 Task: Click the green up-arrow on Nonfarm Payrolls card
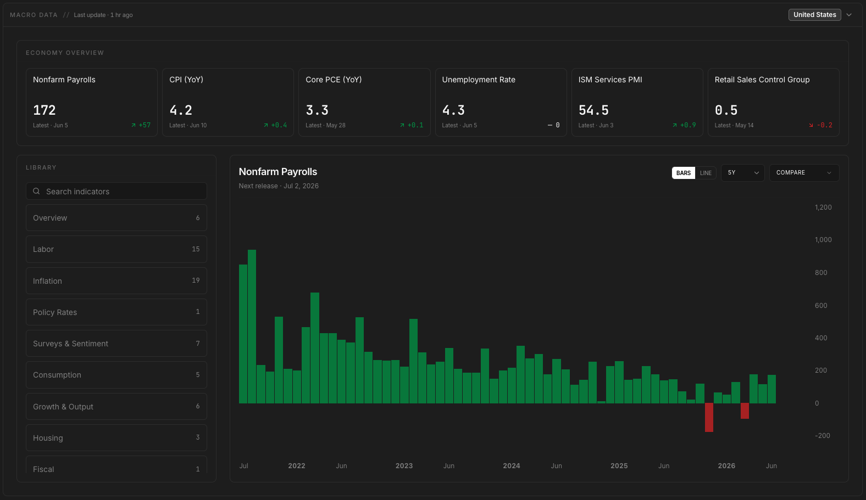click(x=133, y=125)
